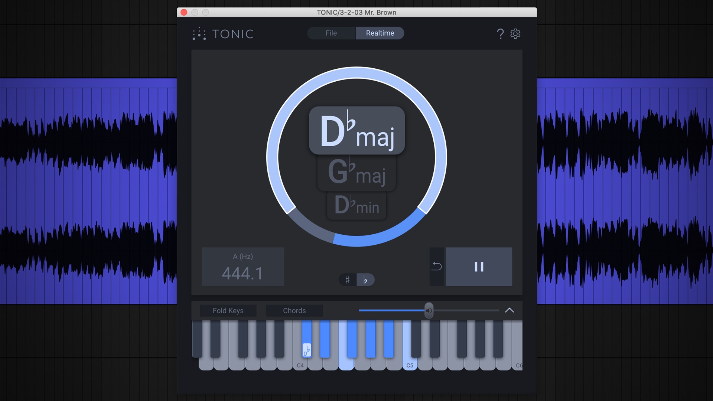Pause realtime key detection
The height and width of the screenshot is (401, 713).
[479, 267]
